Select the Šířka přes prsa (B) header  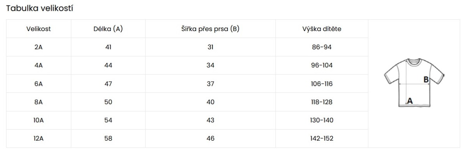click(211, 29)
